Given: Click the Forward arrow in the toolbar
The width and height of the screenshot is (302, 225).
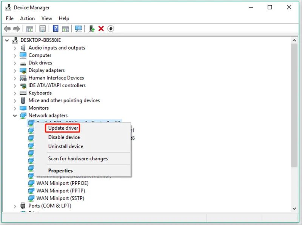Looking at the screenshot, I should click(17, 29).
